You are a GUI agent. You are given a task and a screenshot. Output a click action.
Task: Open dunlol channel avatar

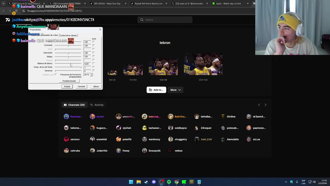coord(92,117)
